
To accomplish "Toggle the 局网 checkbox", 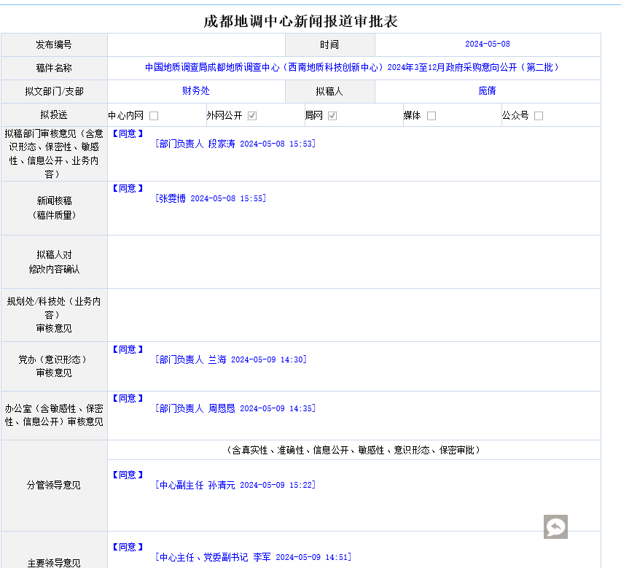I will pyautogui.click(x=332, y=116).
